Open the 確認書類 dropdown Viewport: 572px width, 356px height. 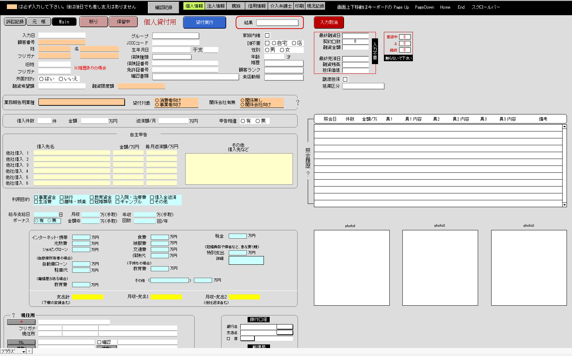point(196,77)
